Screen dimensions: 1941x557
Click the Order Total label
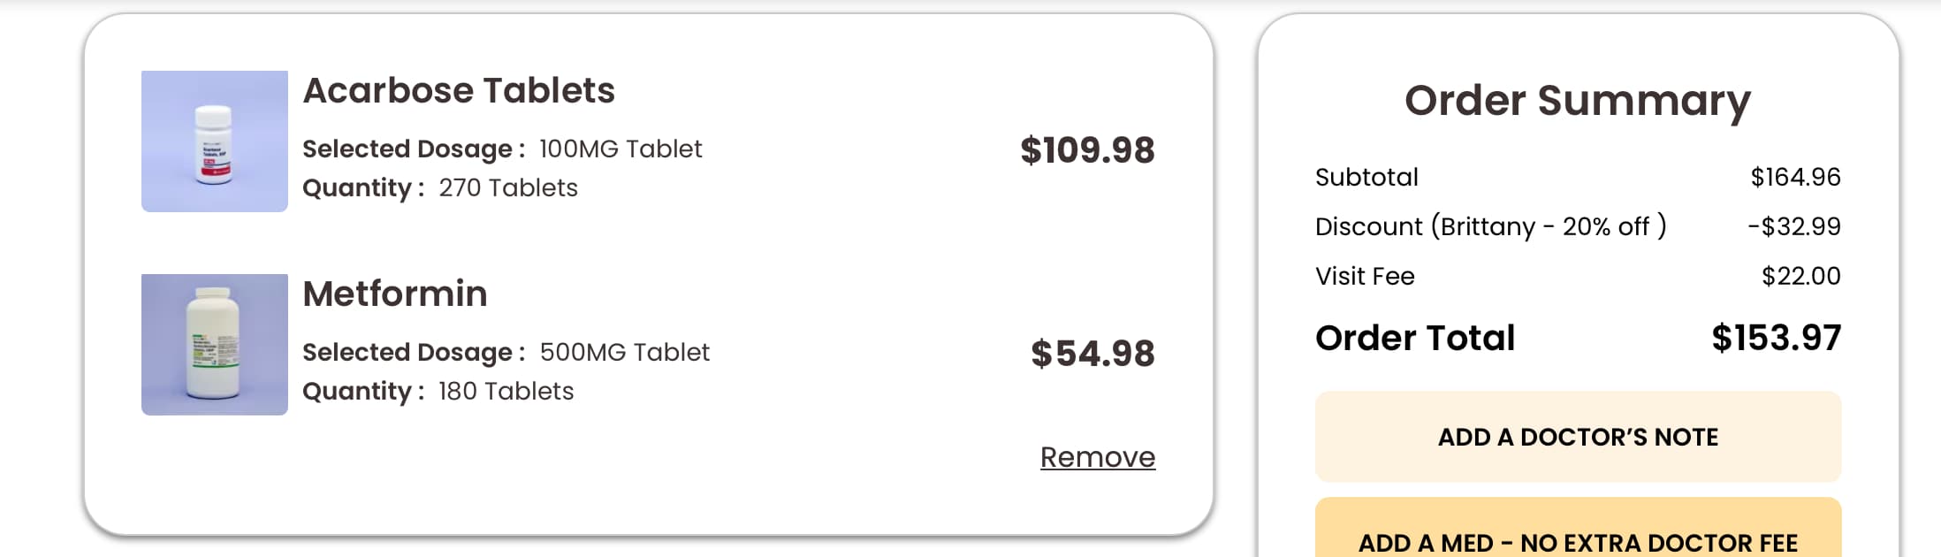pyautogui.click(x=1415, y=338)
